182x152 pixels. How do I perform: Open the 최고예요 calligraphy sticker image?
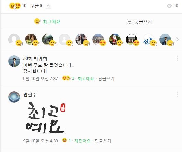pyautogui.click(x=46, y=118)
